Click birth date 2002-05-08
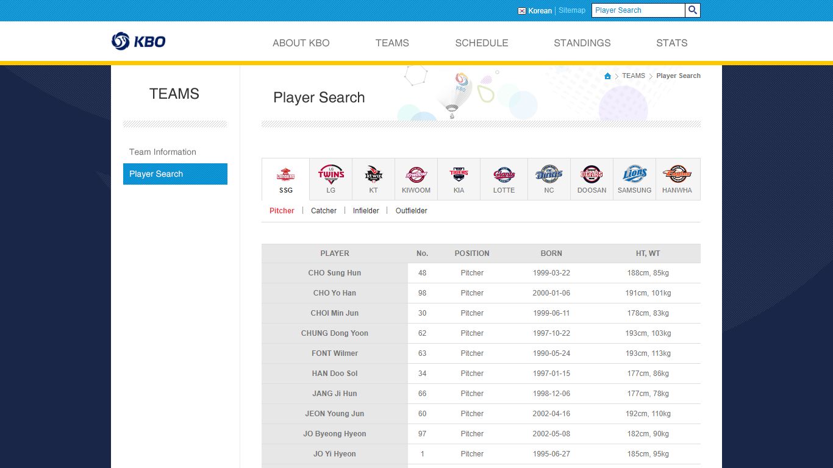Screen dimensions: 833x468 coord(551,434)
